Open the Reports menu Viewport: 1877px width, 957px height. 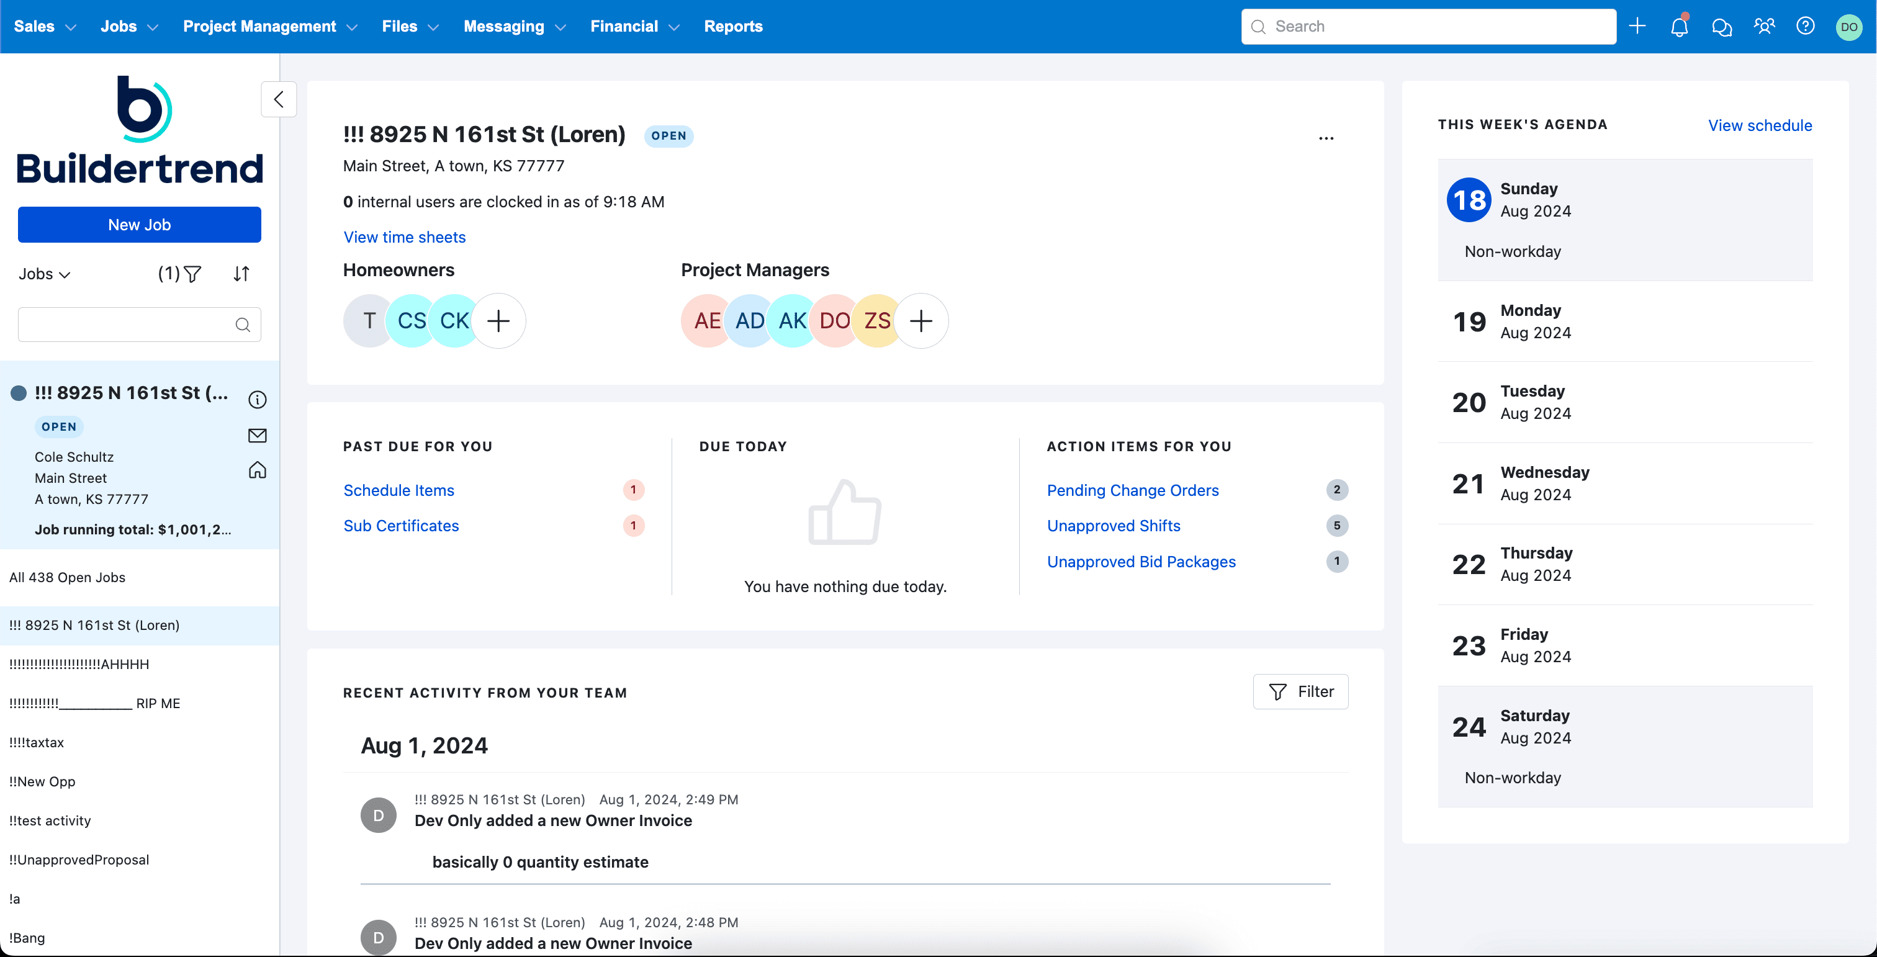(733, 26)
